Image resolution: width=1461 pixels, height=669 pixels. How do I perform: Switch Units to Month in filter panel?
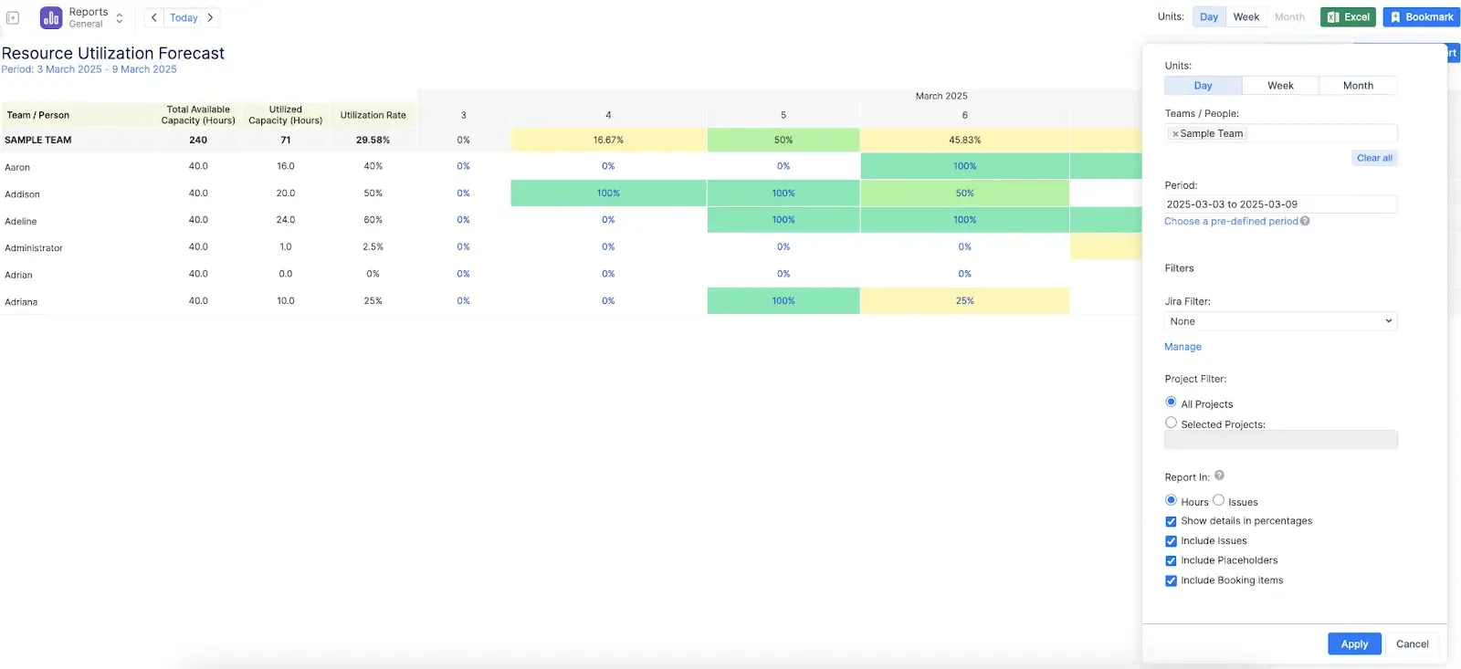(1358, 85)
